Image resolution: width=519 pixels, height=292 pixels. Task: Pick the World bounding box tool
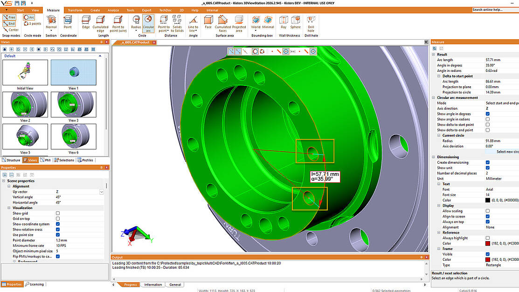coord(256,22)
